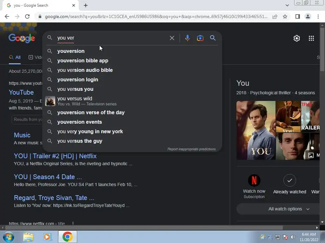Switch to the All results tab

click(x=15, y=57)
